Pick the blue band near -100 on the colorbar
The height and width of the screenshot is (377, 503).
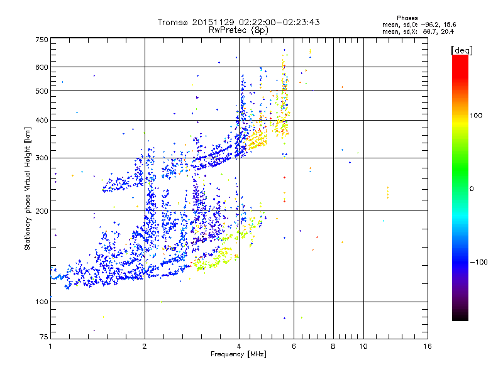click(460, 261)
